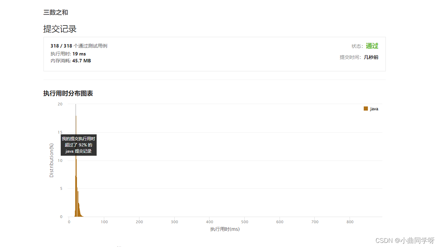
Task: Click the 状态 label next to 通过
Action: pyautogui.click(x=357, y=46)
